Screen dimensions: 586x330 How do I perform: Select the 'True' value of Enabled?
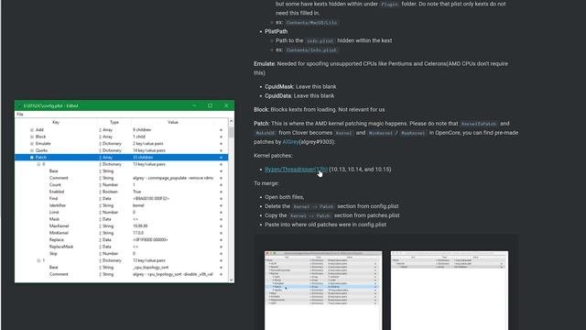point(136,192)
